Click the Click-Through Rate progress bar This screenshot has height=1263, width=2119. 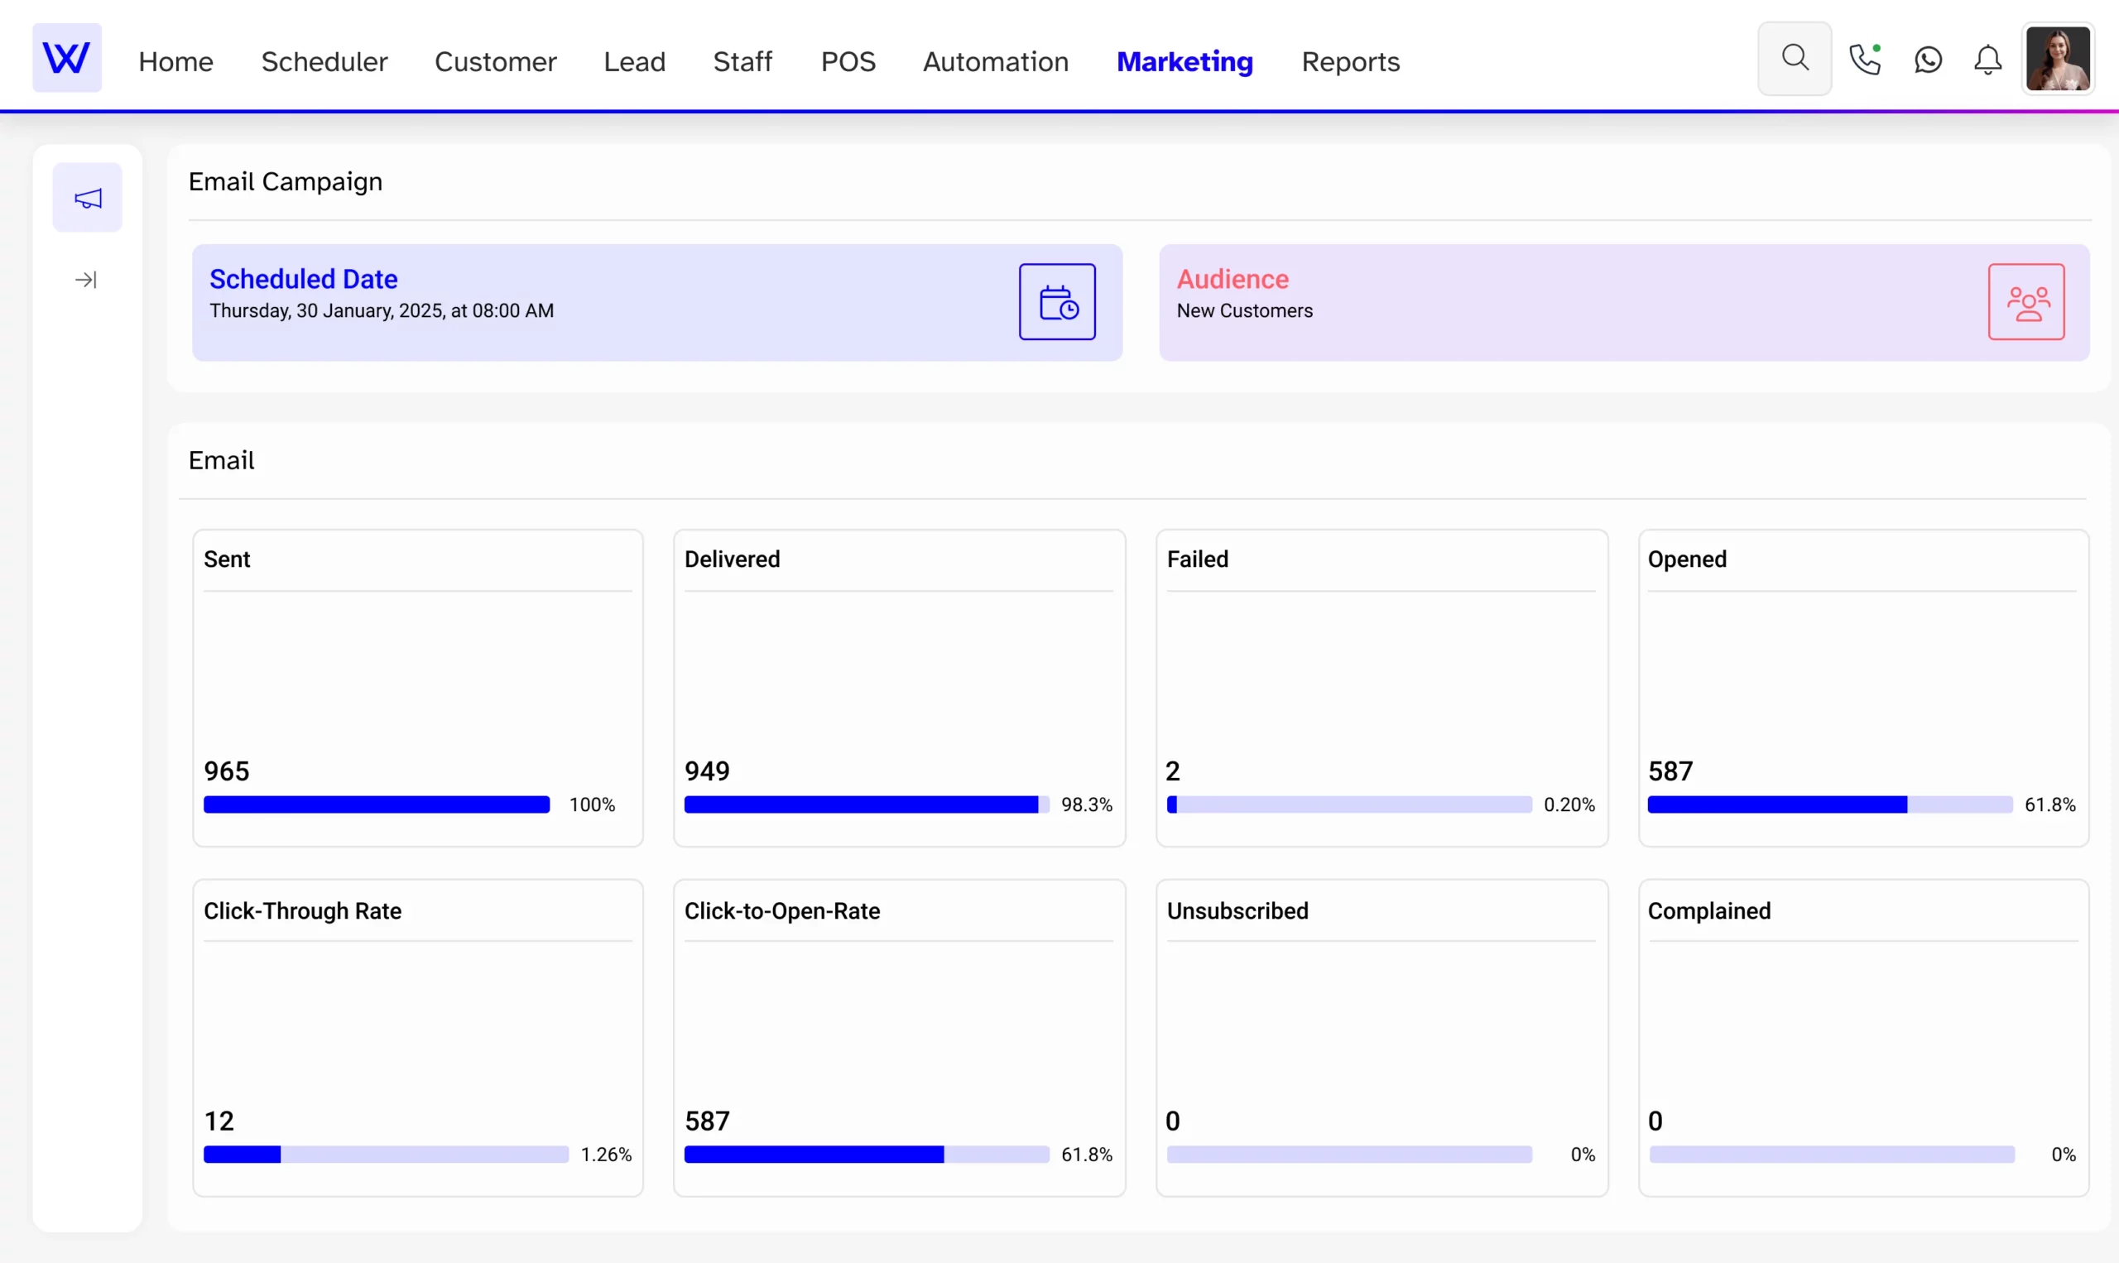click(x=386, y=1154)
